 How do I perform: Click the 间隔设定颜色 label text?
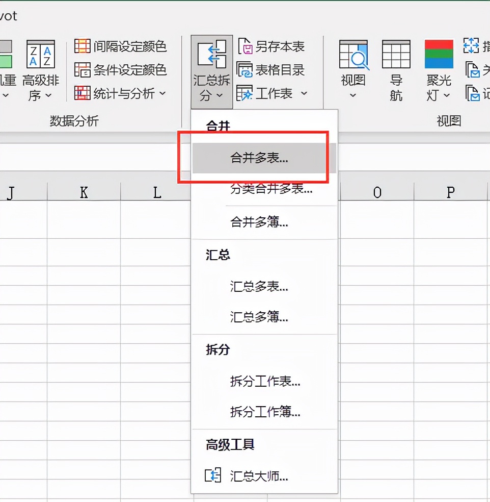(x=130, y=46)
